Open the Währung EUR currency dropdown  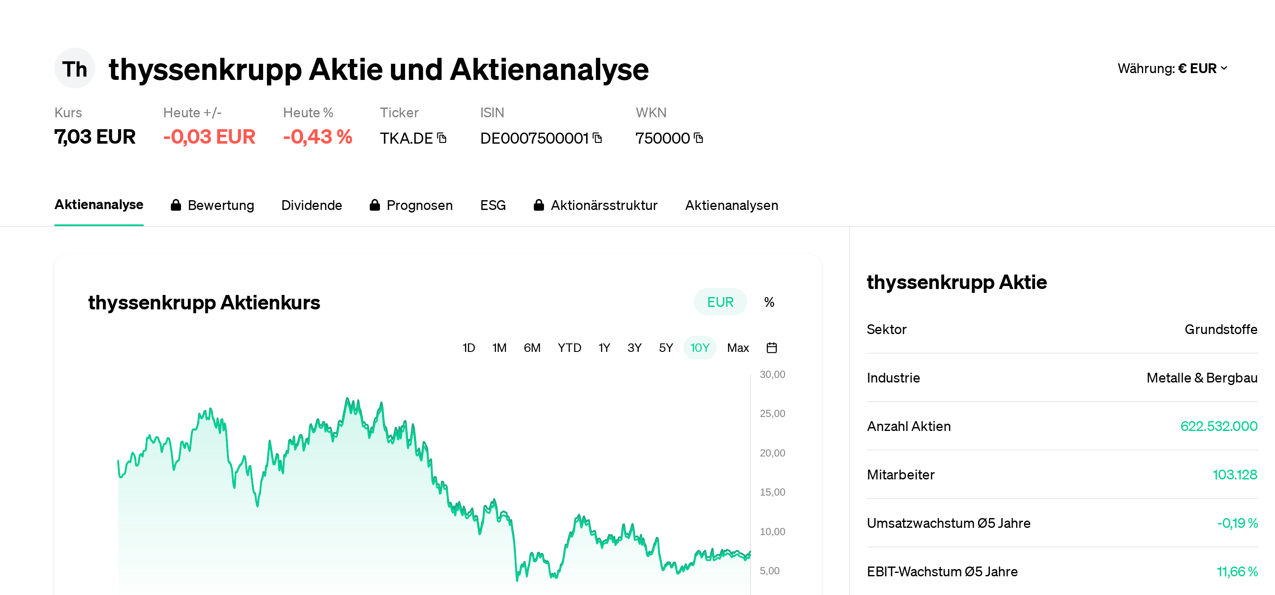pos(1173,68)
